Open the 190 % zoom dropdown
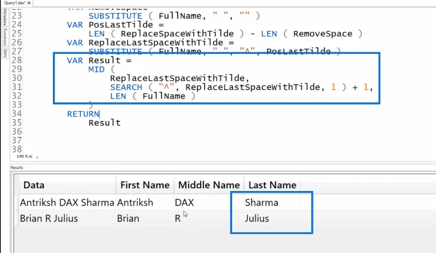The image size is (436, 253). (x=31, y=157)
